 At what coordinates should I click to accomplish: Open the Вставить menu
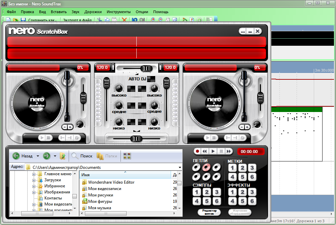point(59,12)
